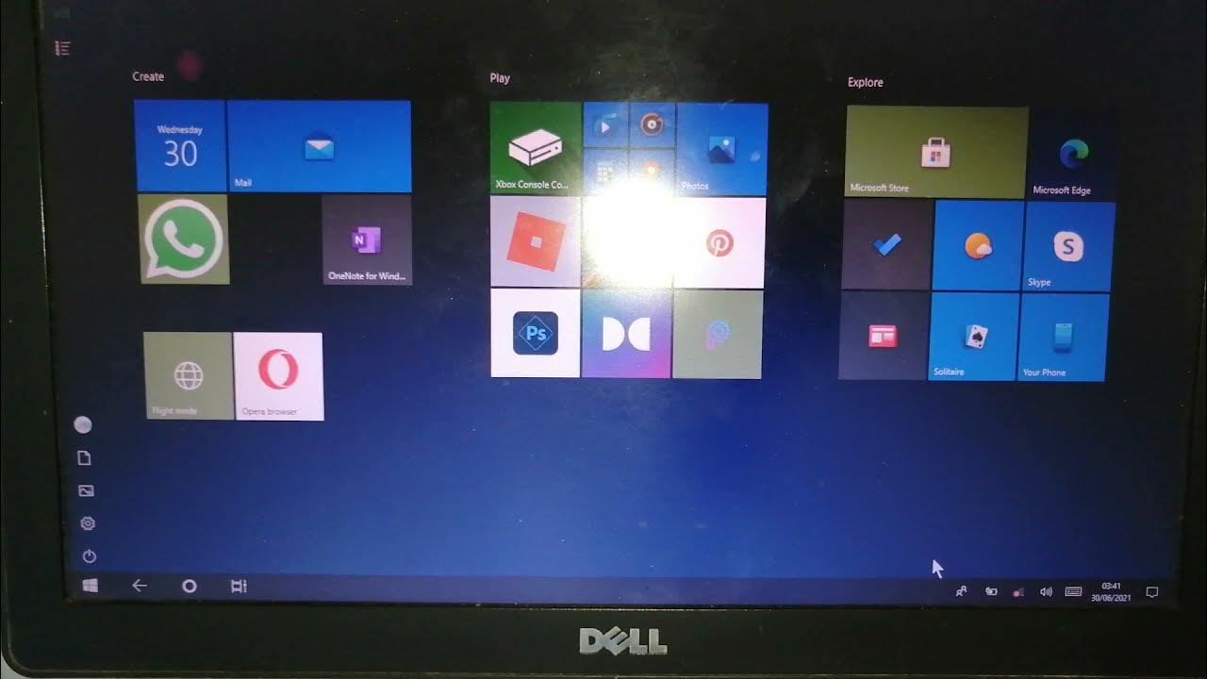Launch the Skype tile
The width and height of the screenshot is (1207, 679).
coord(1068,247)
